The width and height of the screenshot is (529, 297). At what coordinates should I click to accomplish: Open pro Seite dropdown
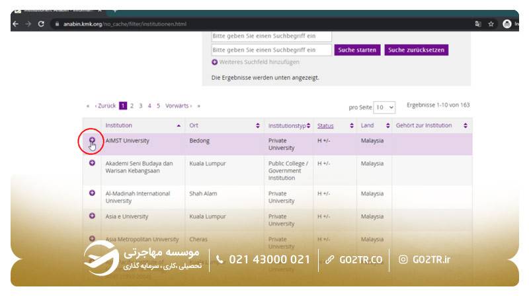pos(384,107)
